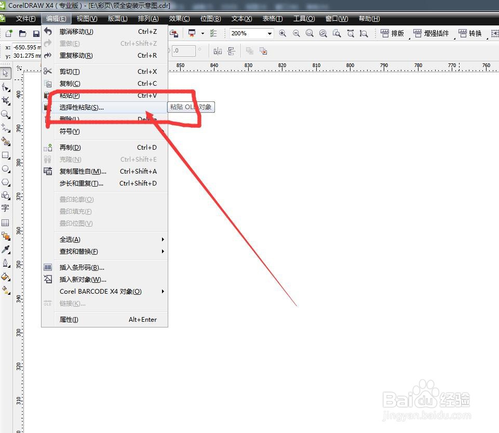Create a new document icon
The height and width of the screenshot is (433, 499).
(x=9, y=33)
